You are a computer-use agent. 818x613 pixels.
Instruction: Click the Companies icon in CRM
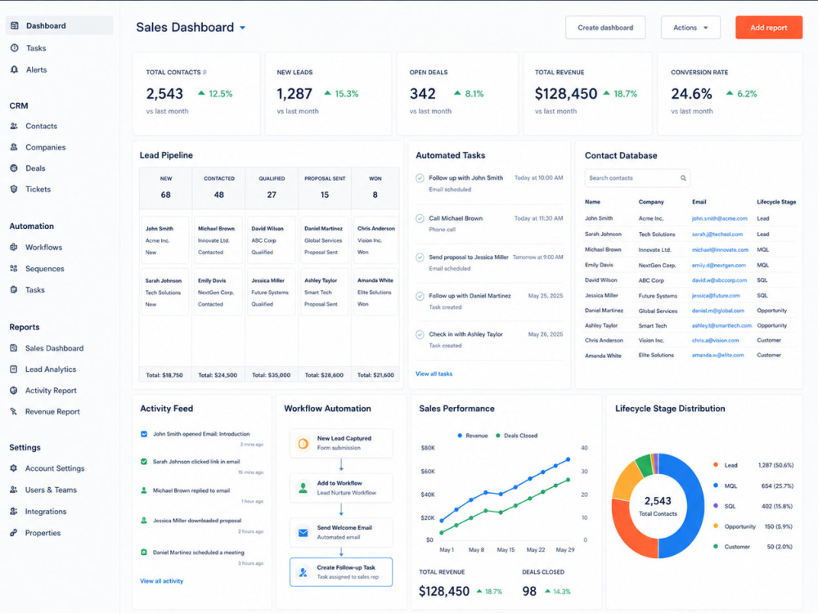click(x=14, y=147)
